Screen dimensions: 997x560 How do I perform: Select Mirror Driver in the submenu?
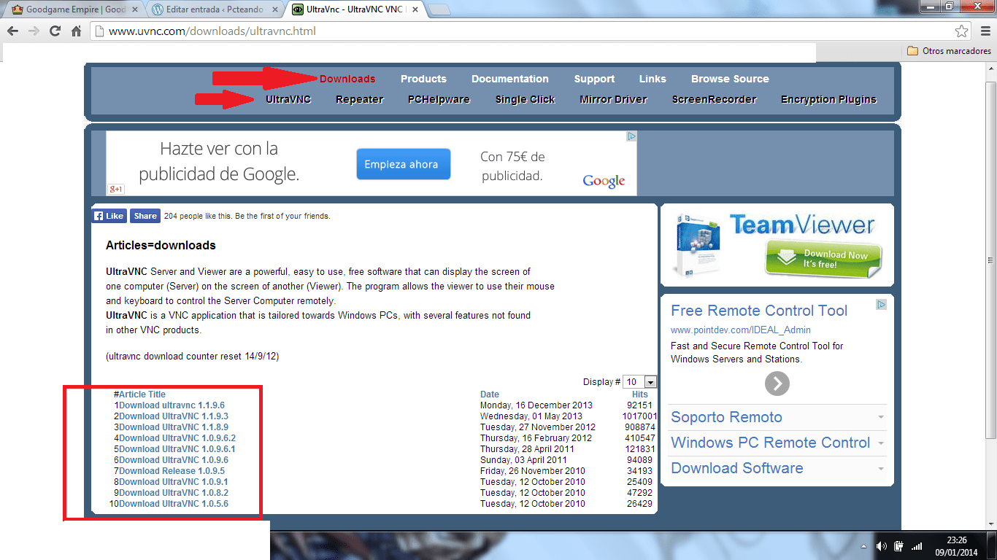tap(613, 99)
